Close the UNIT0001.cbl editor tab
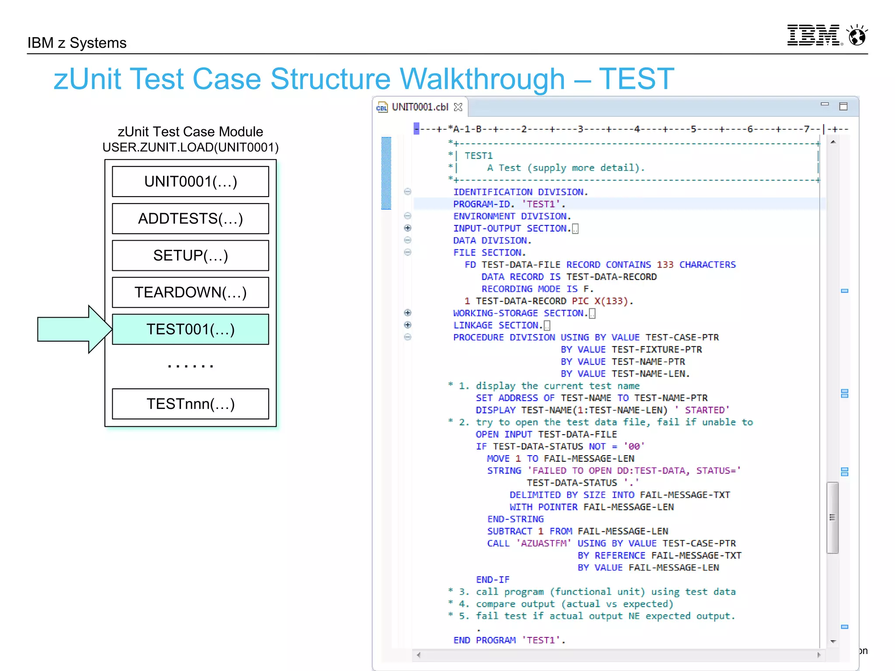 click(x=458, y=107)
